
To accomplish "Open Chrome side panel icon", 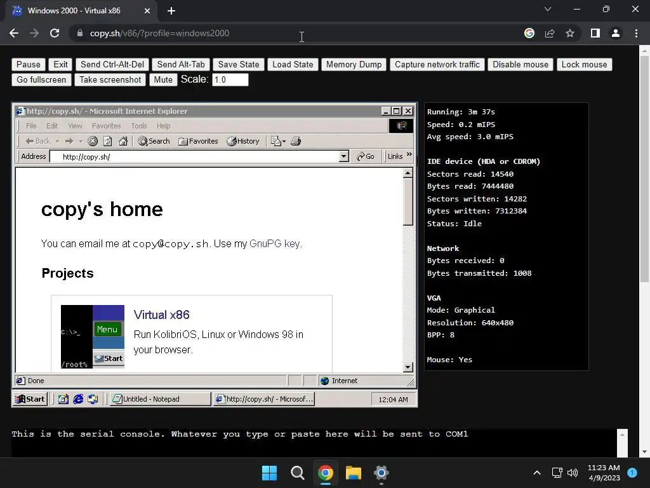I will (x=595, y=33).
